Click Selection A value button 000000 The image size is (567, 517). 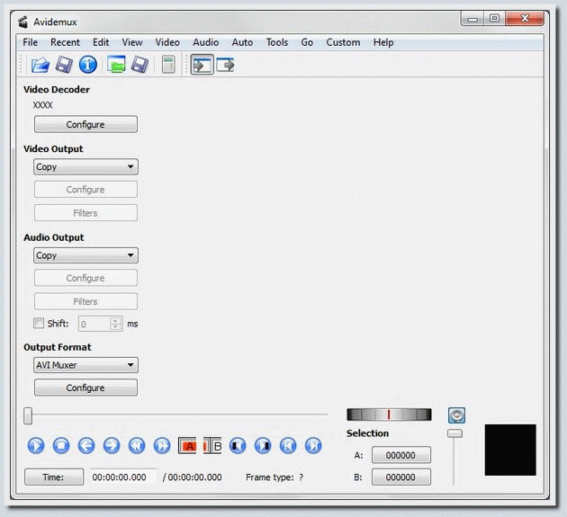point(401,455)
